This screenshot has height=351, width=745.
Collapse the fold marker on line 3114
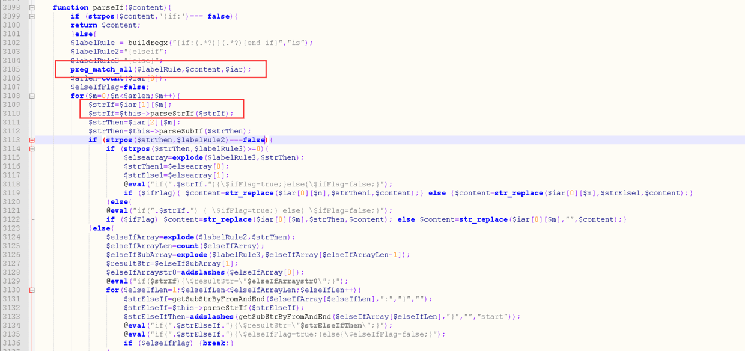coord(32,149)
